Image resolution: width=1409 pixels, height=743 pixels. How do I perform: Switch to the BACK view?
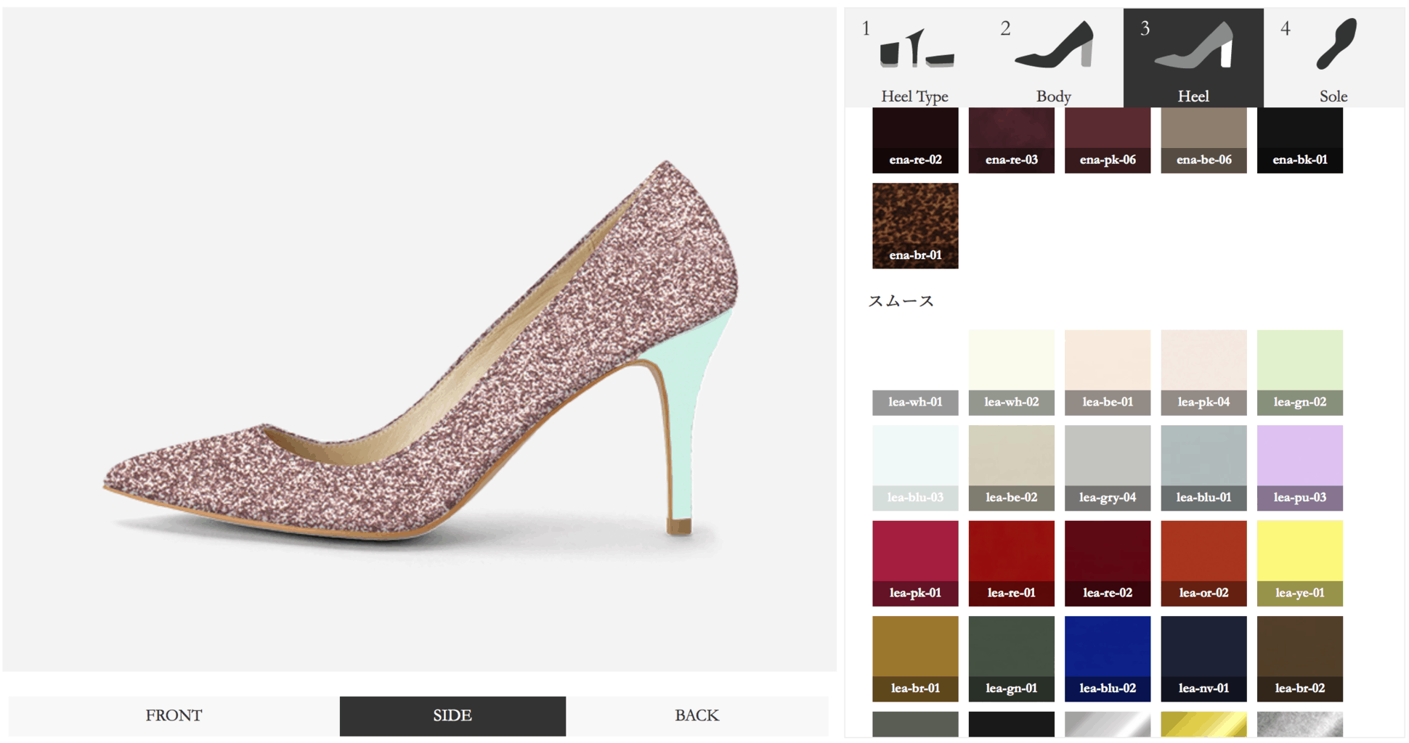tap(697, 715)
